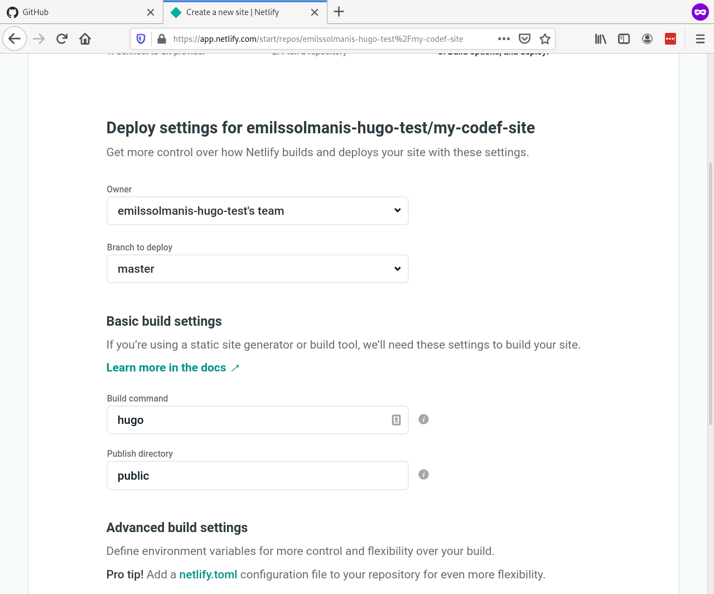
Task: Open the Owner team dropdown
Action: coord(258,211)
